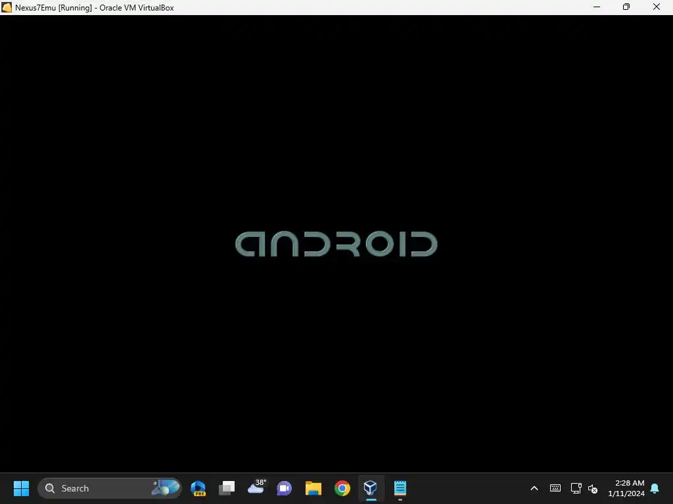This screenshot has height=504, width=673.
Task: Open Task View from the taskbar
Action: [227, 488]
